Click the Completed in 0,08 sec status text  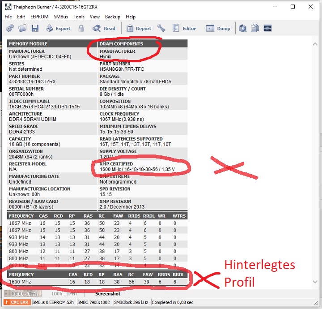click(173, 302)
